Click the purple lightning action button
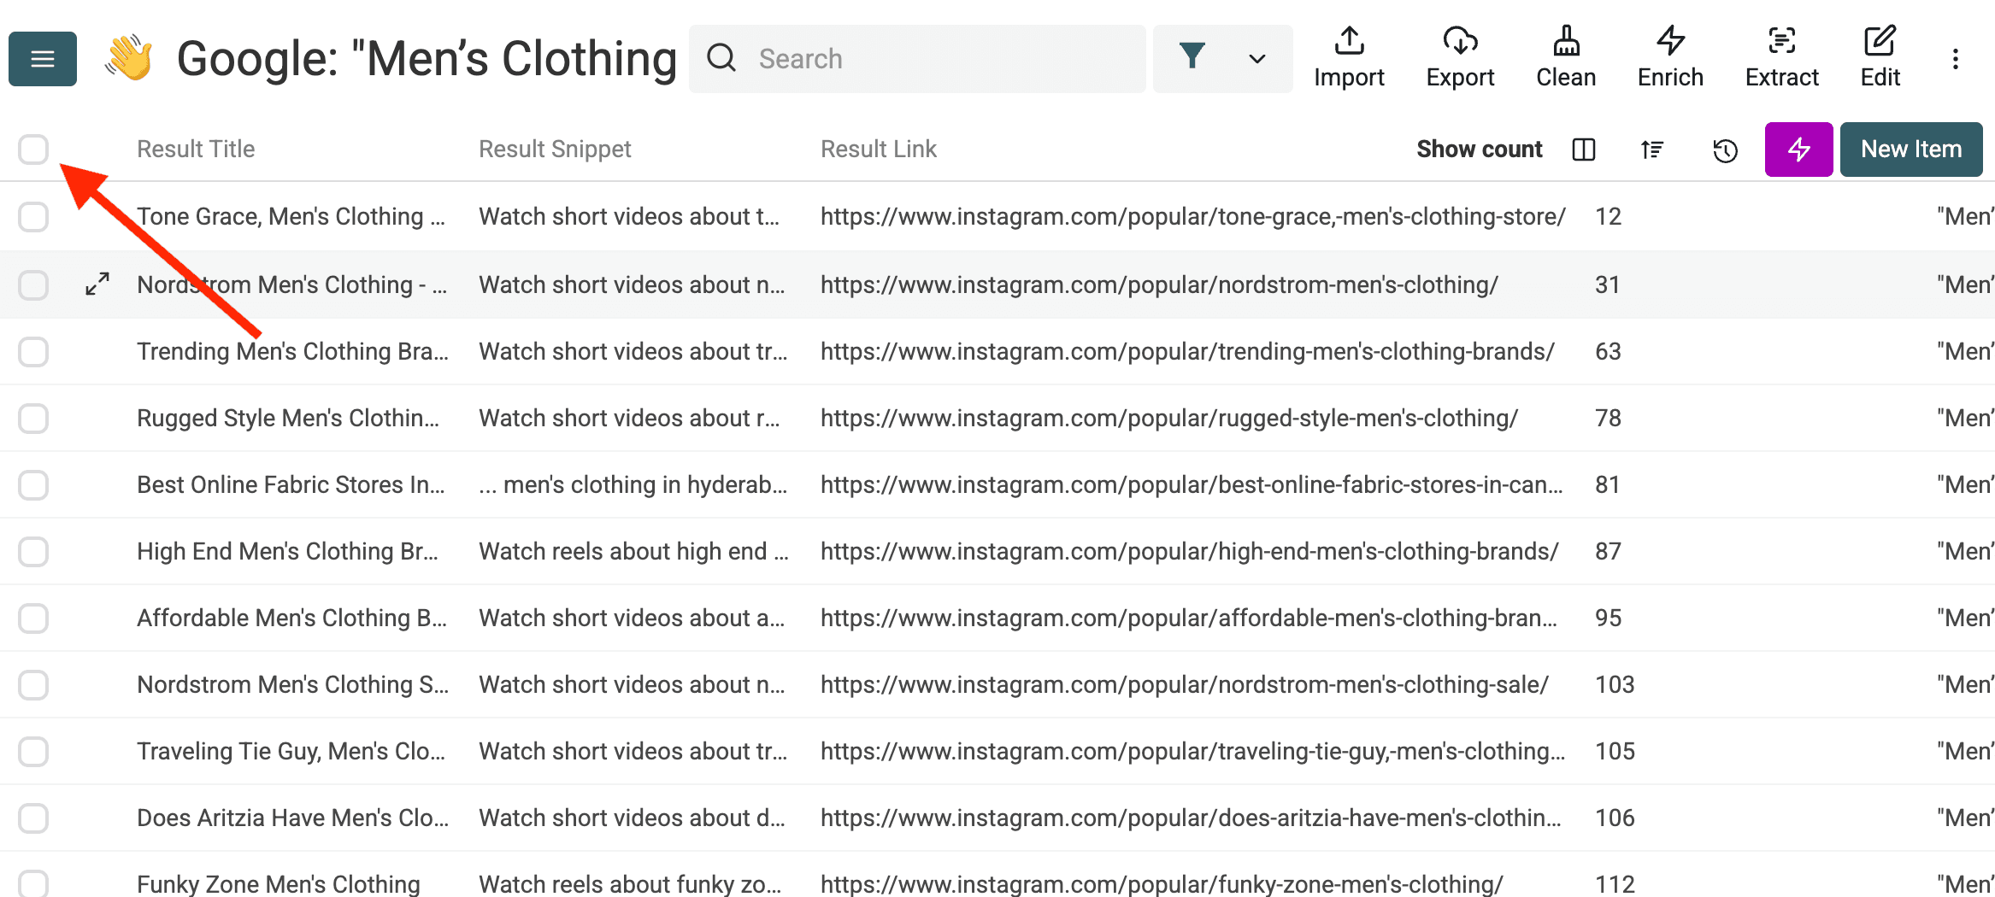Screen dimensions: 1995x897 (1798, 149)
